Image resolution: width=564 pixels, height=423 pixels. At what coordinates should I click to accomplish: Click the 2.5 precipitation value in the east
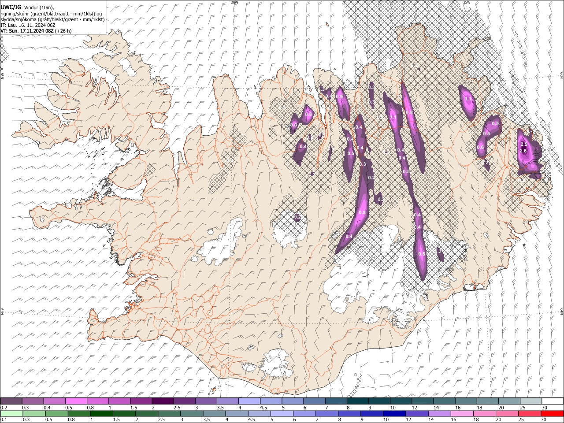point(524,145)
